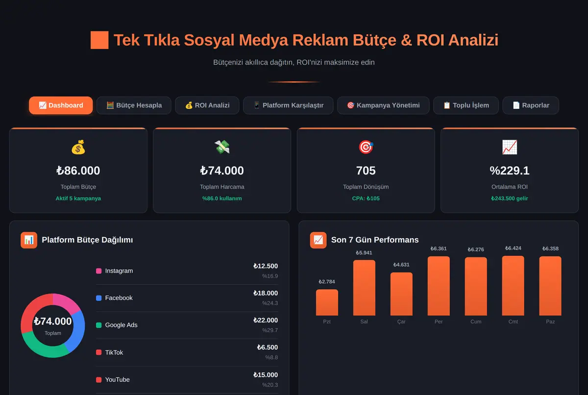Open the ROI Analizi tab
Screen dimensions: 588x395
[x=207, y=105]
